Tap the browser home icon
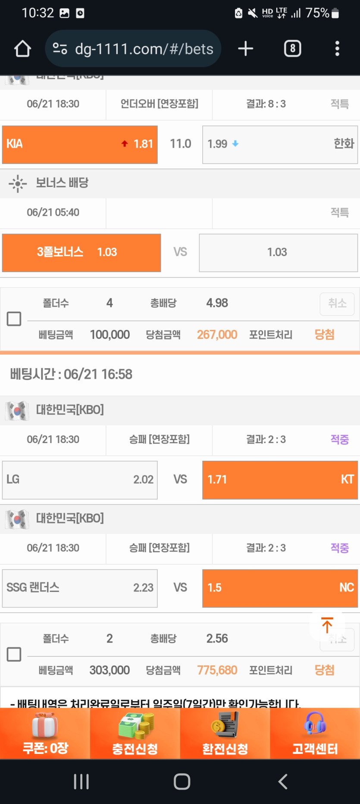This screenshot has width=360, height=804. pos(22,49)
